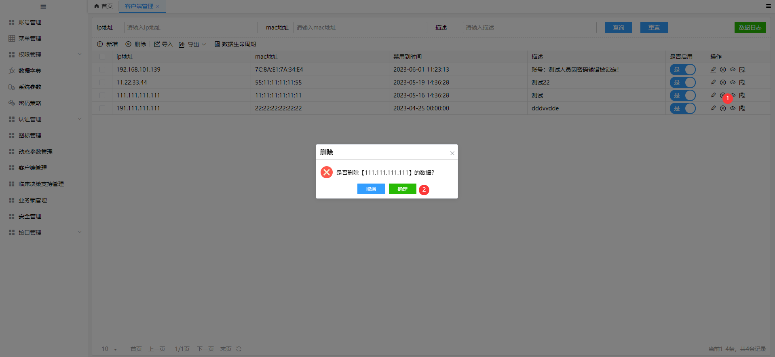This screenshot has height=357, width=775.
Task: Tick the checkbox for row 111.111.111.111
Action: (x=102, y=95)
